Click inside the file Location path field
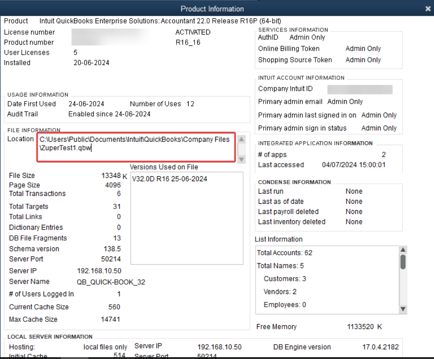 click(136, 147)
